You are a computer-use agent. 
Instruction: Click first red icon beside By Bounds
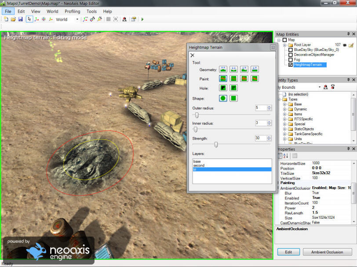tap(326, 87)
